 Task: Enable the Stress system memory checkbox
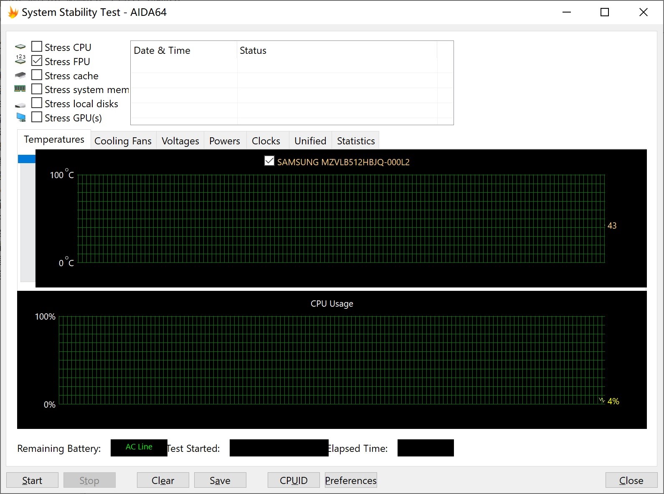point(37,89)
